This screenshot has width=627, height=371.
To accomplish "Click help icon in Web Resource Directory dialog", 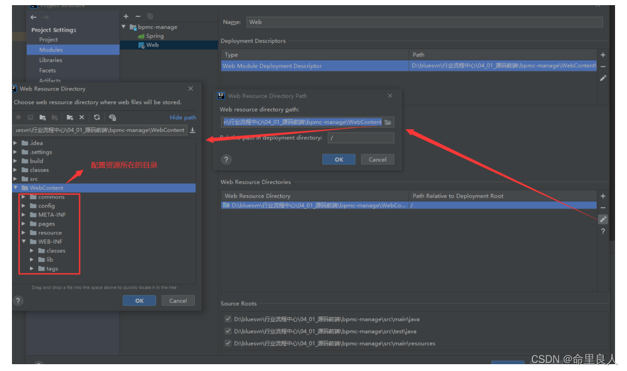I will tap(18, 300).
